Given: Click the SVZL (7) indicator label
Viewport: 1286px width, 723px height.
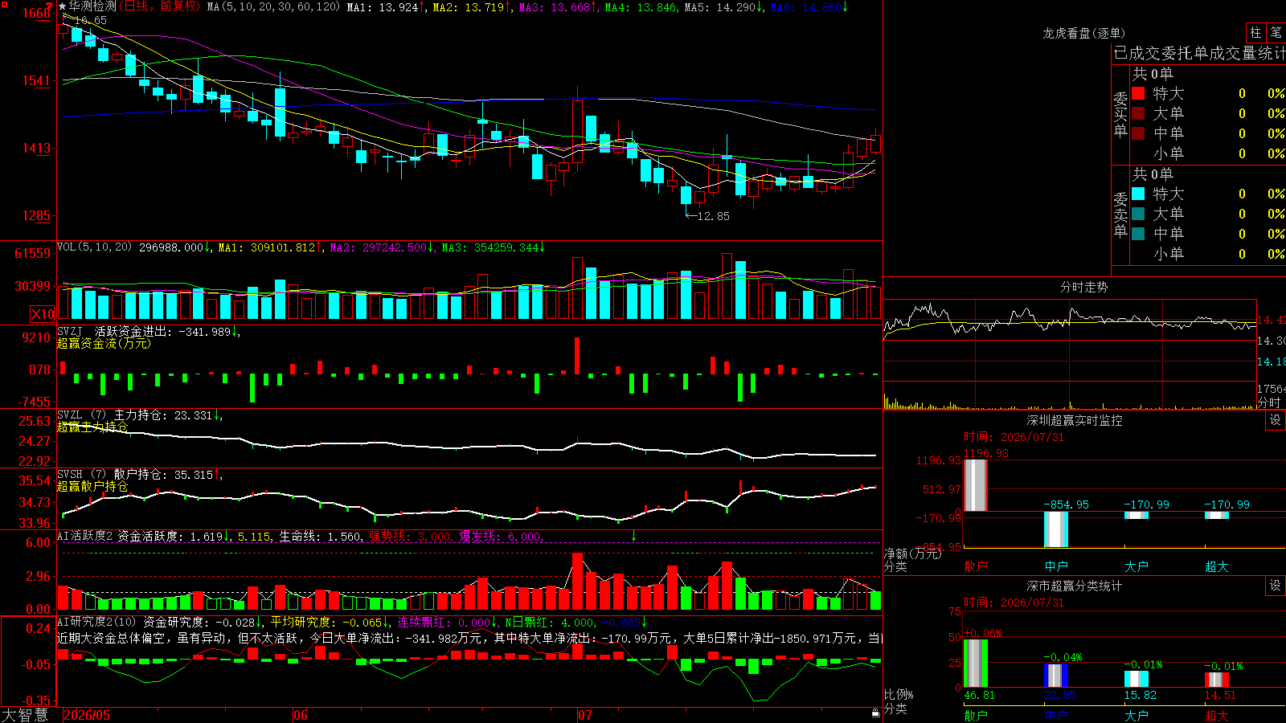Looking at the screenshot, I should pos(81,415).
